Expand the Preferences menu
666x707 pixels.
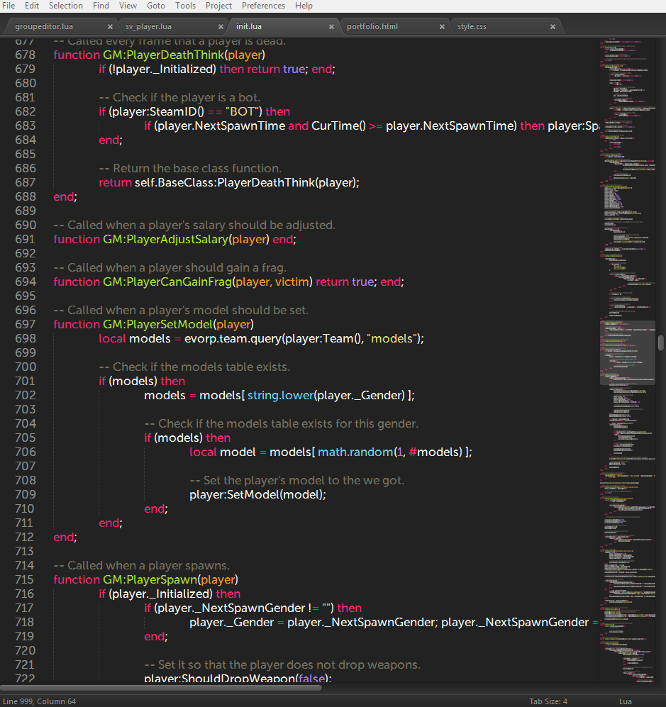(x=263, y=6)
